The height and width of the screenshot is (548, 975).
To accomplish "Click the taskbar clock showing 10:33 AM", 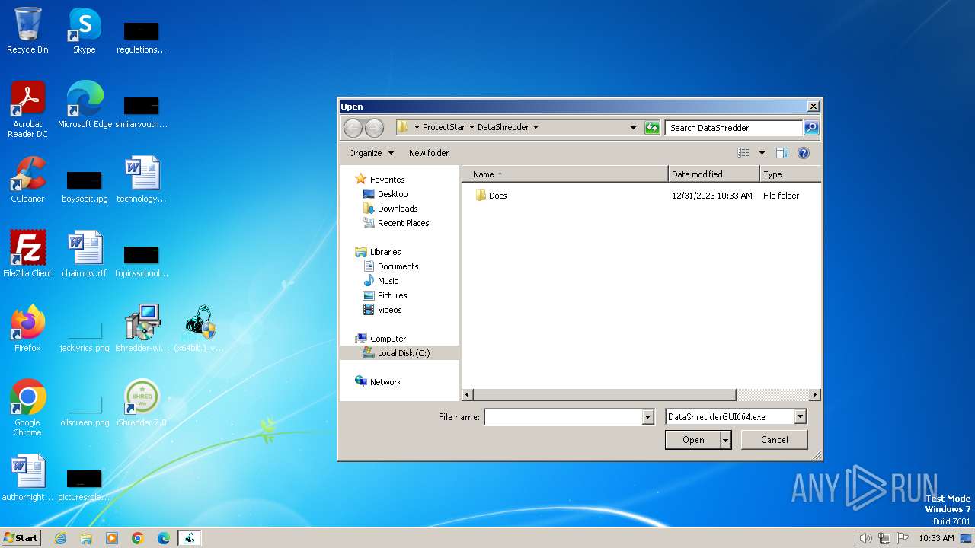I will [936, 538].
